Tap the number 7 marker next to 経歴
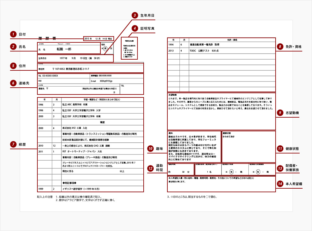The height and width of the screenshot is (231, 312). tap(13, 144)
